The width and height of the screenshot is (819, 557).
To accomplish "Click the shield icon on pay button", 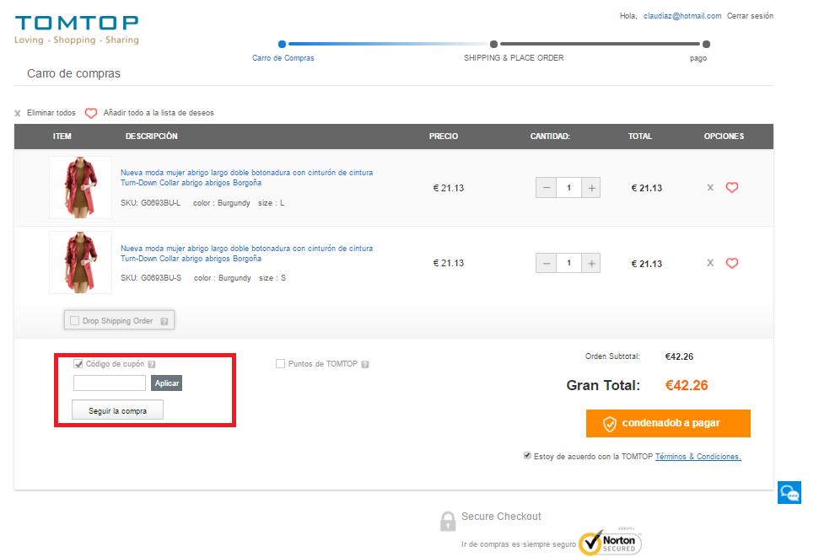I will pyautogui.click(x=610, y=424).
